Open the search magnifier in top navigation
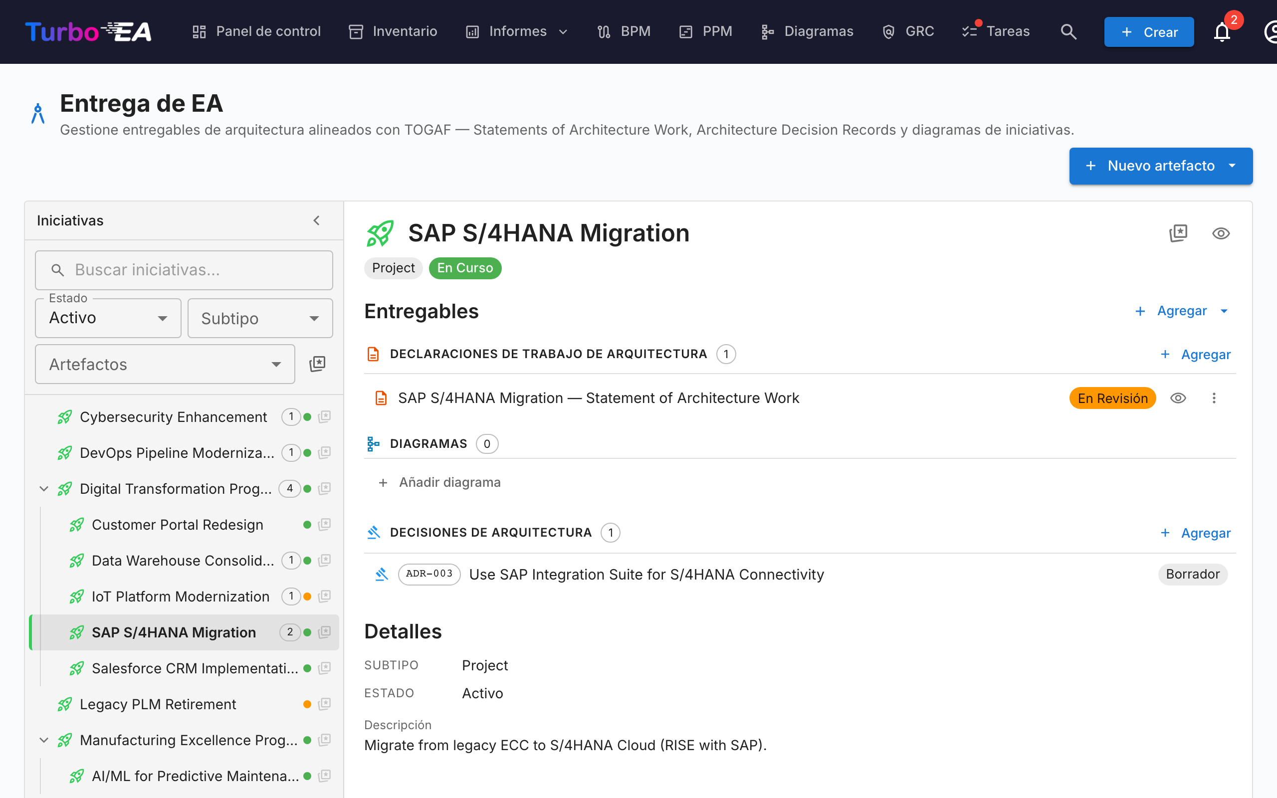This screenshot has width=1277, height=798. pyautogui.click(x=1068, y=31)
